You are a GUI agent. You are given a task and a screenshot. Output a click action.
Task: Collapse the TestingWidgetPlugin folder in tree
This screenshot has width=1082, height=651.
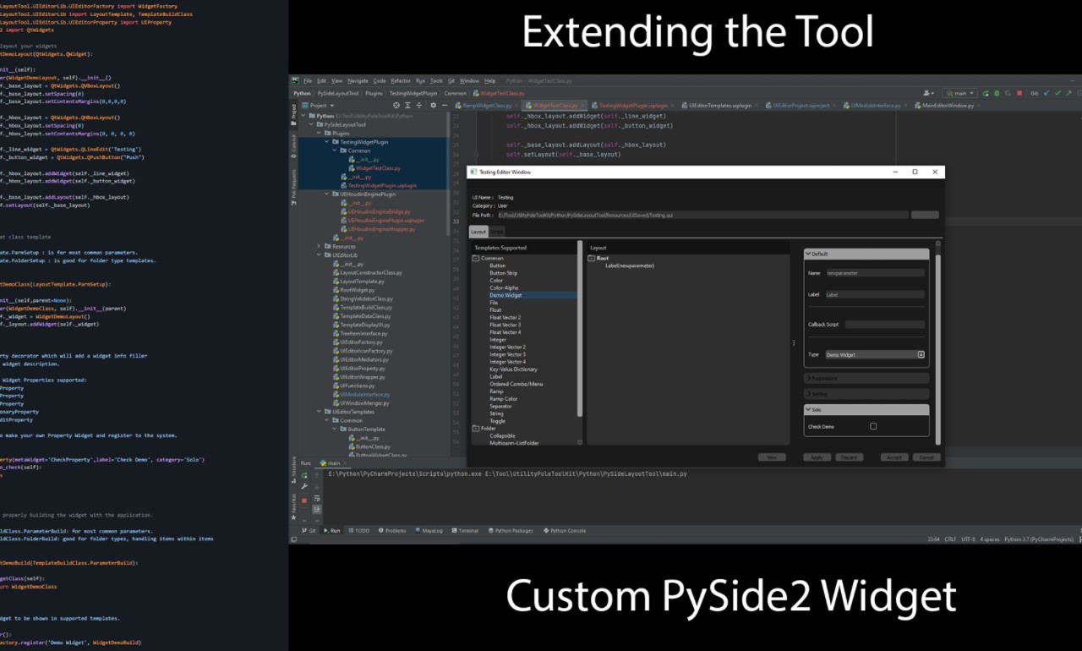click(x=328, y=142)
